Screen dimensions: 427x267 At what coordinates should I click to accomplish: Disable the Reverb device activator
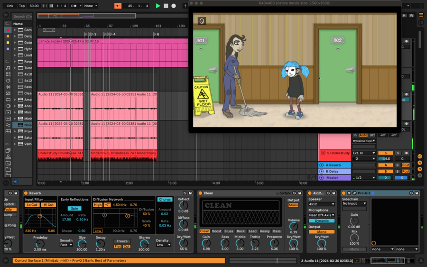26,193
